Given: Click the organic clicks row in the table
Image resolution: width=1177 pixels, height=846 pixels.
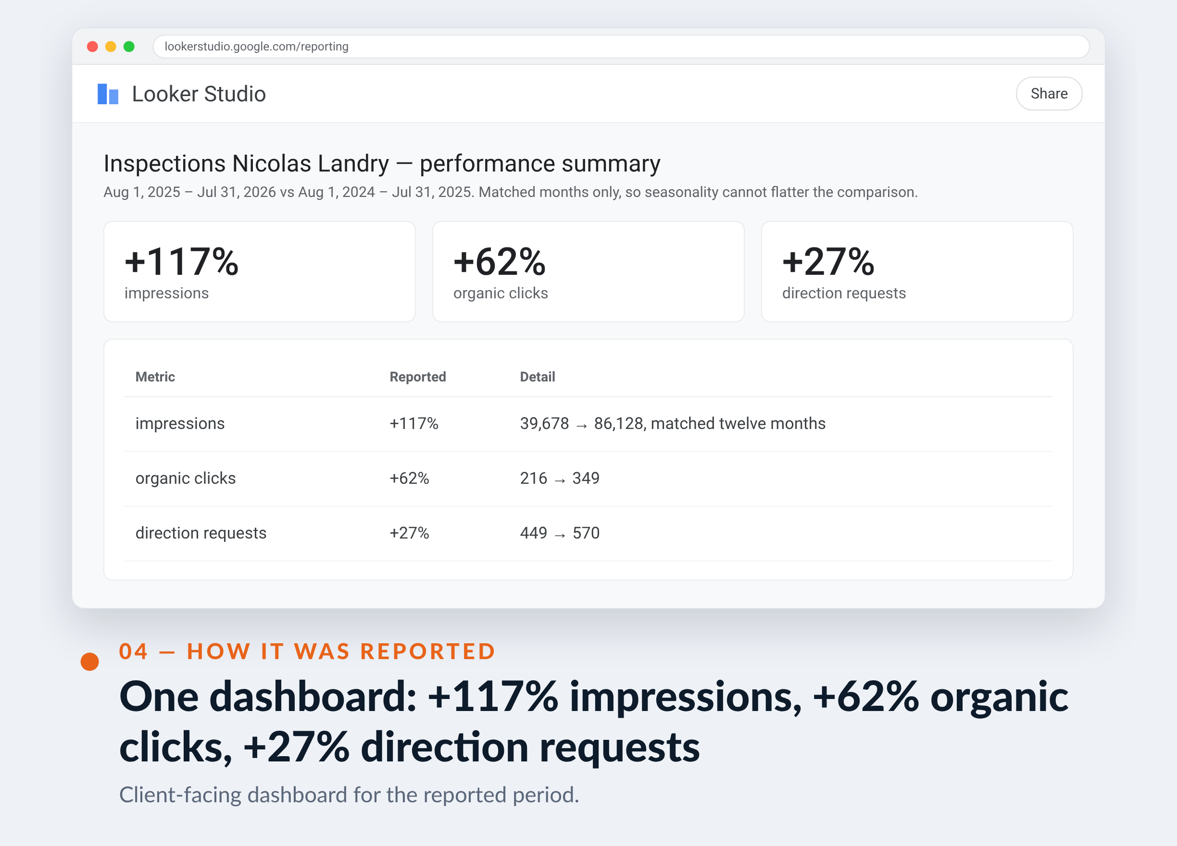Looking at the screenshot, I should tap(588, 478).
